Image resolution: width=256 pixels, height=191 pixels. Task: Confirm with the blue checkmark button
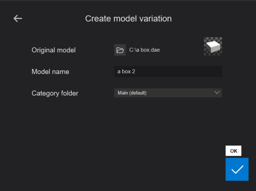tap(237, 169)
